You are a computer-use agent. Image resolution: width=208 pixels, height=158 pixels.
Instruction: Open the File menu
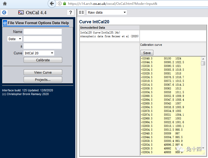pyautogui.click(x=11, y=23)
